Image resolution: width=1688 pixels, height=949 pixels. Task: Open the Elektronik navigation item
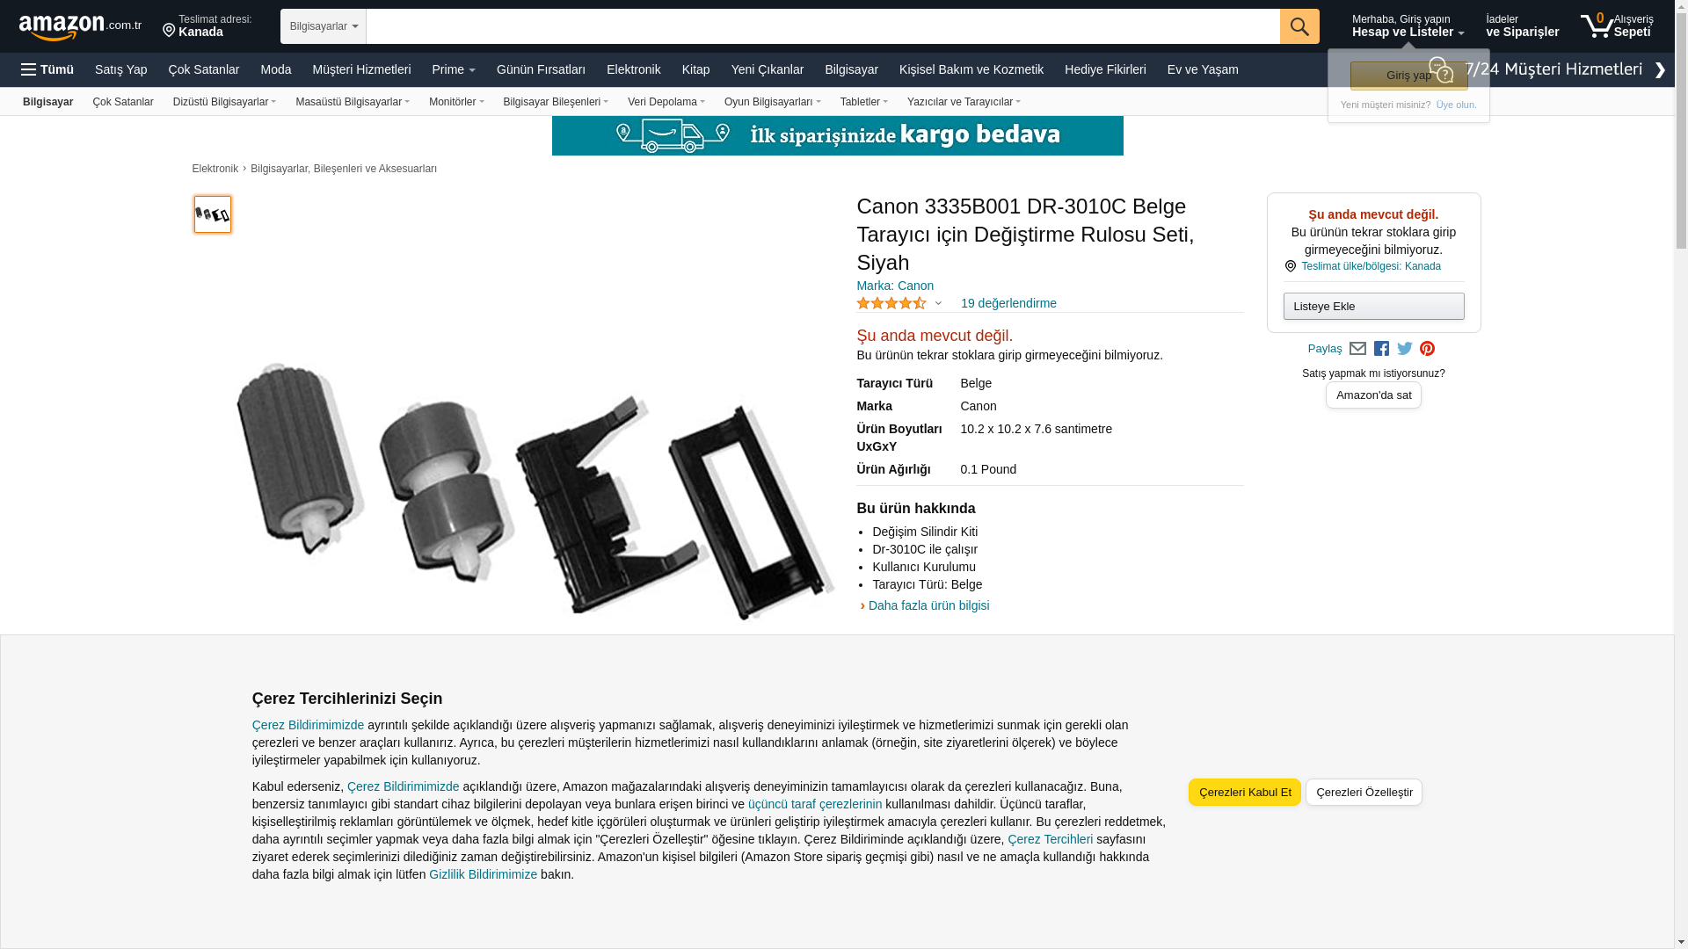pos(633,69)
